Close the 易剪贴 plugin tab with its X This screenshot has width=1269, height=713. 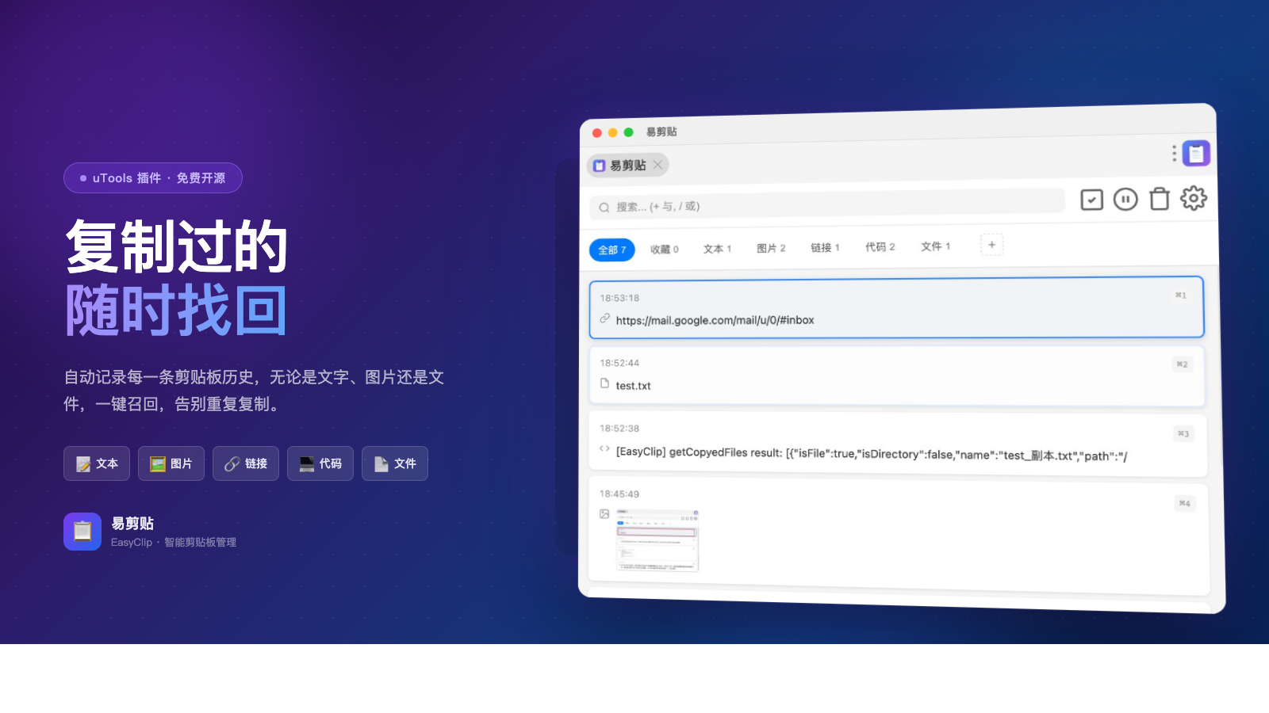click(x=658, y=165)
